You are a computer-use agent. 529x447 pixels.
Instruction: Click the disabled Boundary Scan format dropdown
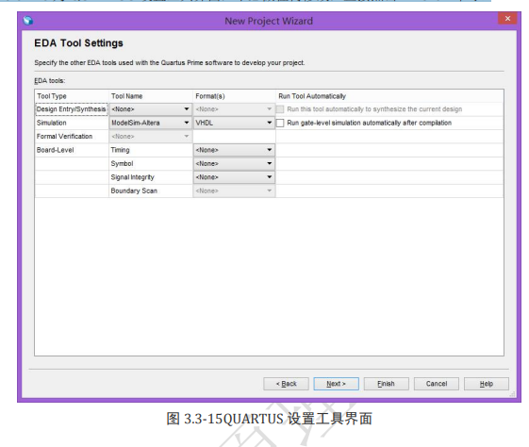click(x=234, y=190)
